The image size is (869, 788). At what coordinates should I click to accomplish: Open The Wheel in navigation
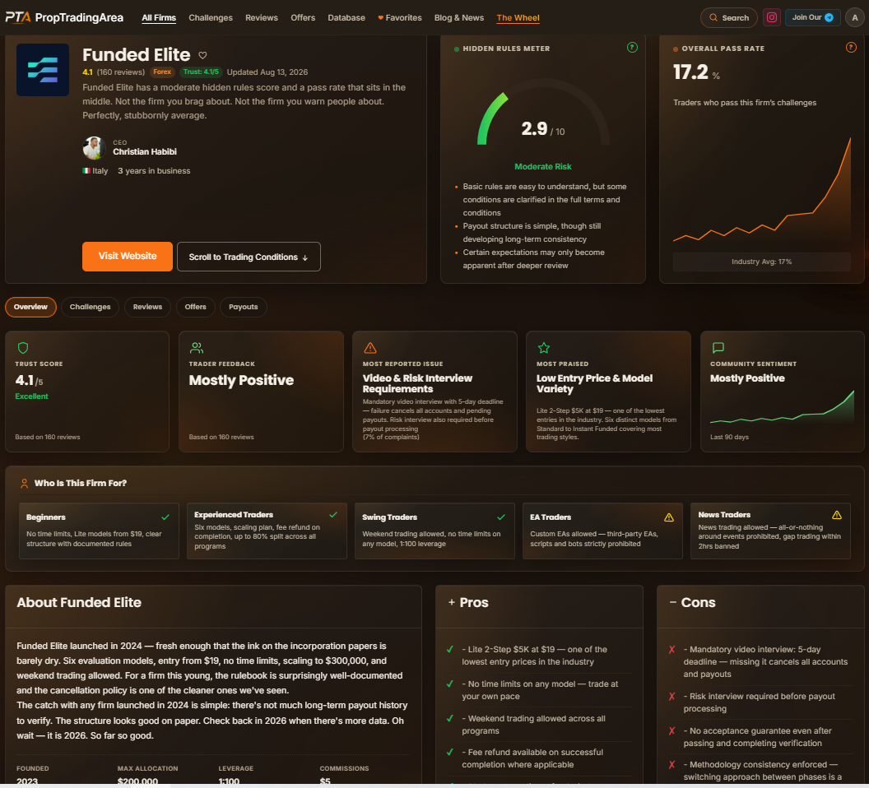[x=518, y=18]
